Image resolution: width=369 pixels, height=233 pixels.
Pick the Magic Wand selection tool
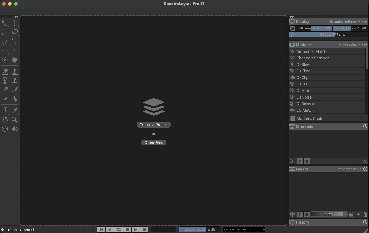pyautogui.click(x=14, y=42)
